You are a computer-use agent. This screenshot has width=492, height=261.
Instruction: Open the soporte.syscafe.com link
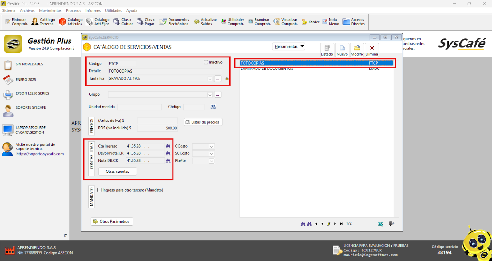tap(40, 154)
